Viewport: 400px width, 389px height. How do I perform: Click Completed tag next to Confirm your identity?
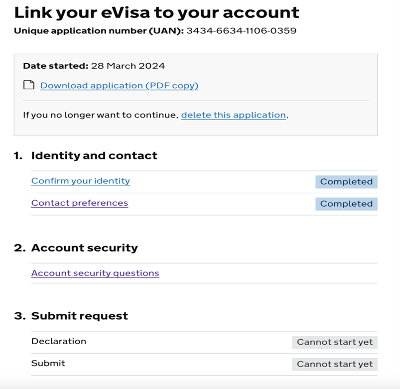(346, 182)
